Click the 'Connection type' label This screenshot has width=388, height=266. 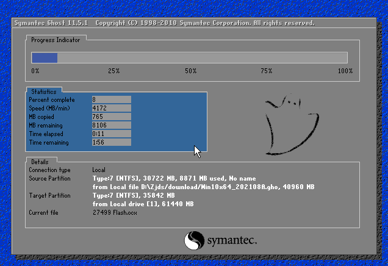[x=49, y=170]
